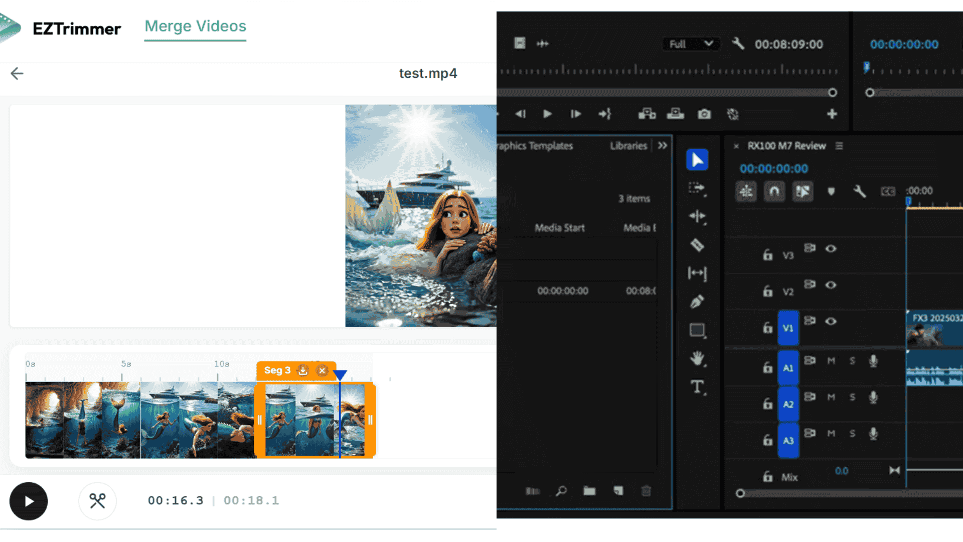Select the Razor tool in tools panel

[x=697, y=245]
